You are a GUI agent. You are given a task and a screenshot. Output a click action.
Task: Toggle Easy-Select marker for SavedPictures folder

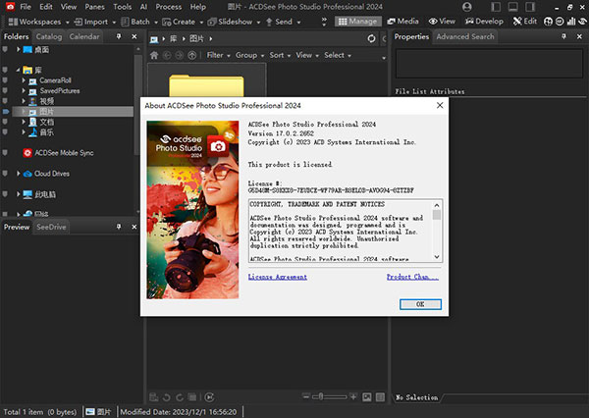[6, 90]
